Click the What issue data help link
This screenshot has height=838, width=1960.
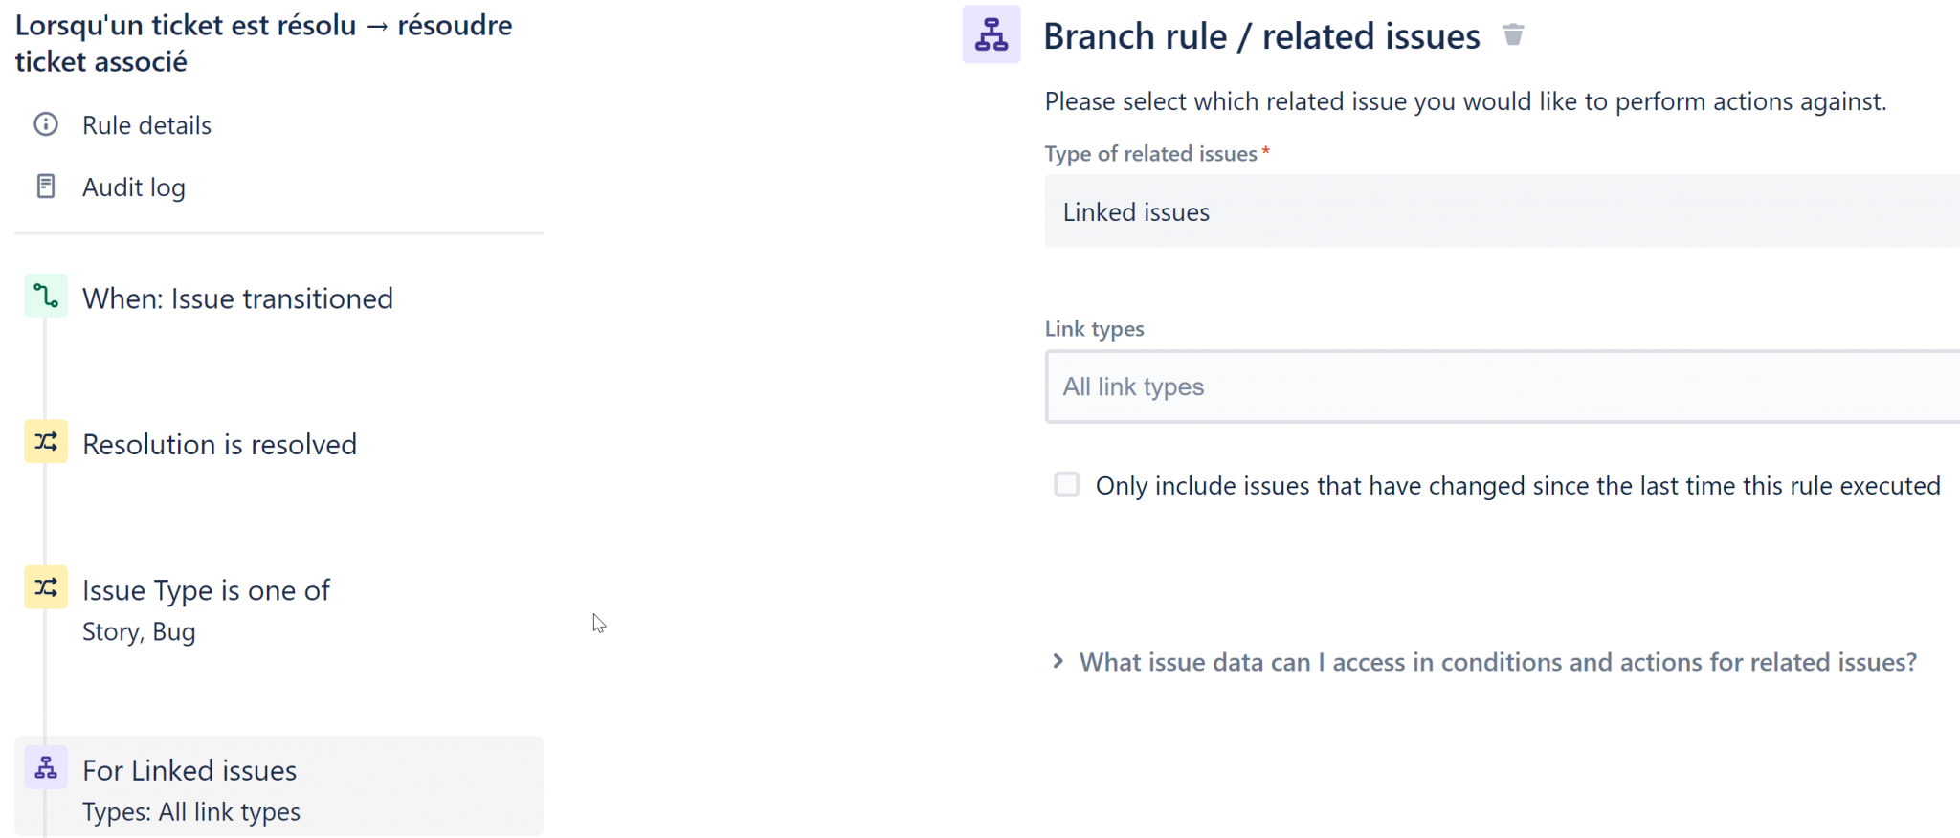pos(1498,662)
